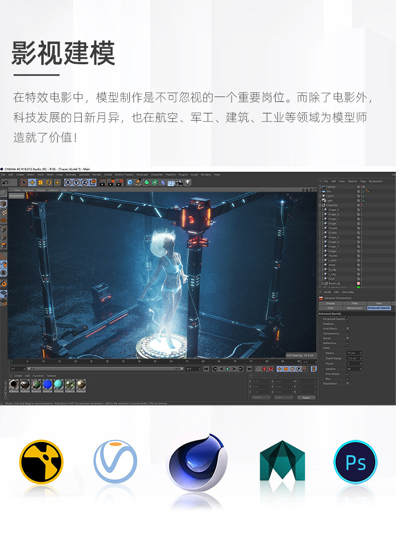The width and height of the screenshot is (396, 542).
Task: Click the timeline frame ruler at 50
Action: (x=171, y=361)
